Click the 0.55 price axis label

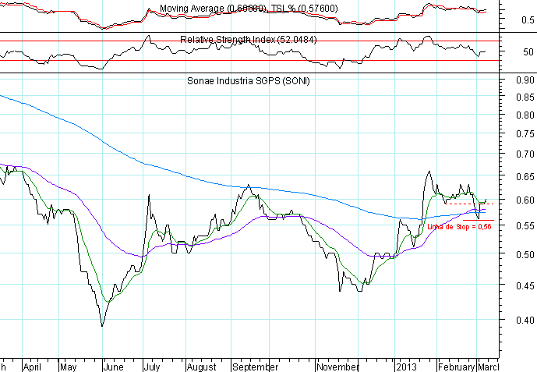pyautogui.click(x=525, y=226)
